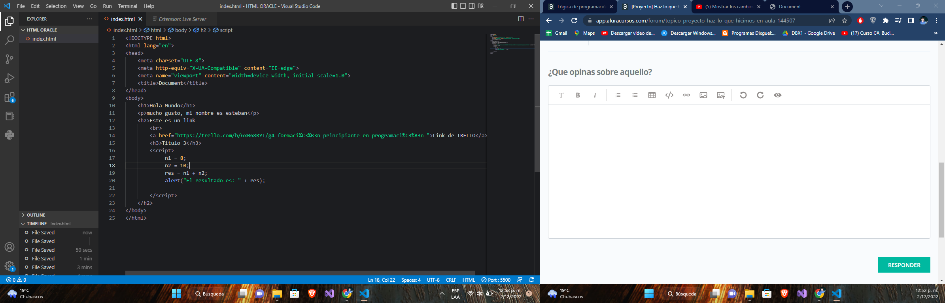Open the File menu
Viewport: 945px width, 303px height.
pyautogui.click(x=21, y=6)
